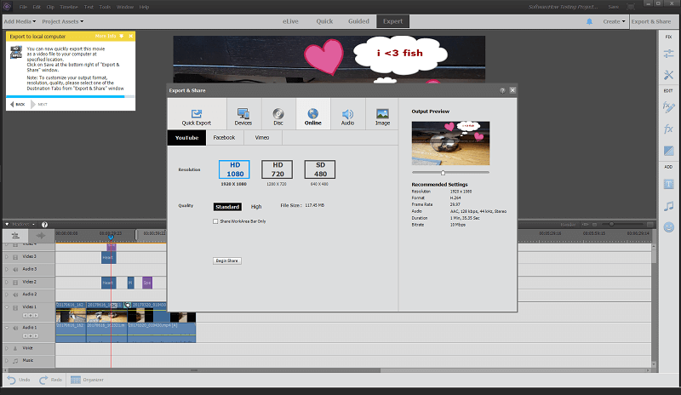Open Applied Effects fx pencil panel

(x=668, y=107)
